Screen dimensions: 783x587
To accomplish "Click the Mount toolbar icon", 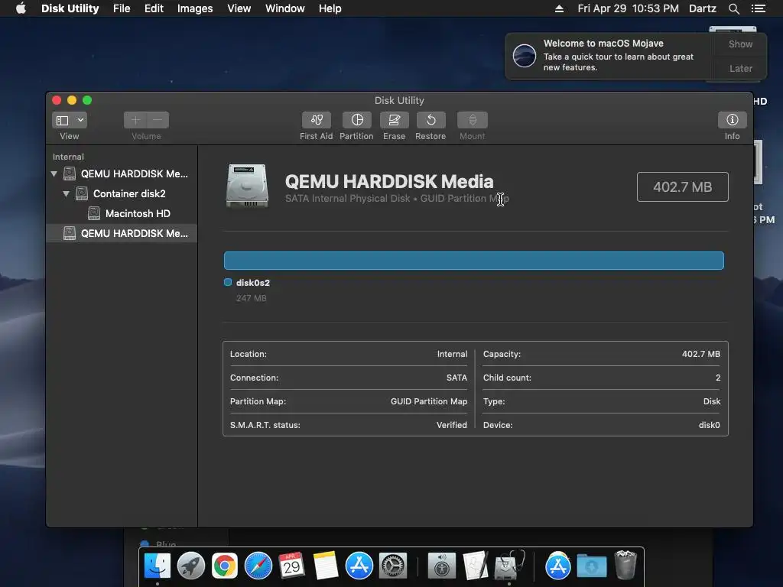I will point(472,120).
